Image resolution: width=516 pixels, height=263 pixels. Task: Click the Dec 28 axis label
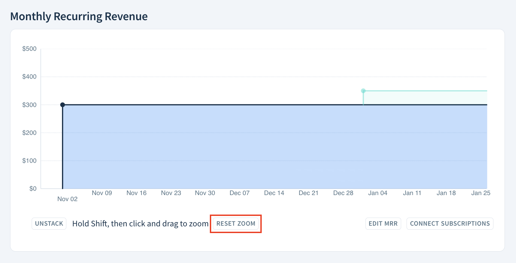click(343, 193)
